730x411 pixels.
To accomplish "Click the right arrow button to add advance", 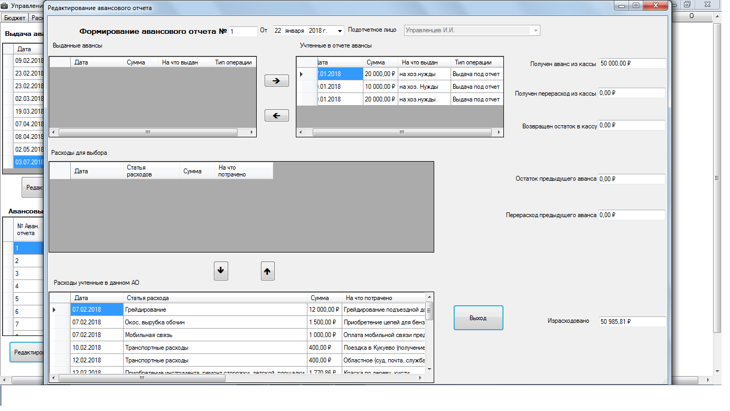I will click(276, 81).
